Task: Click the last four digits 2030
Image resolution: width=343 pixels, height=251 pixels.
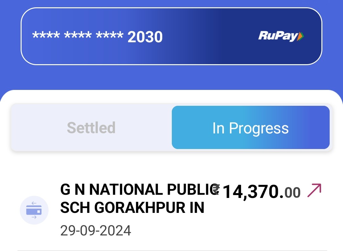Action: click(145, 37)
